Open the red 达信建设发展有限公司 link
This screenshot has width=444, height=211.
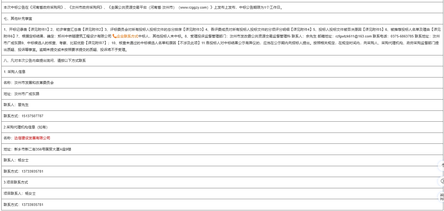(32, 138)
